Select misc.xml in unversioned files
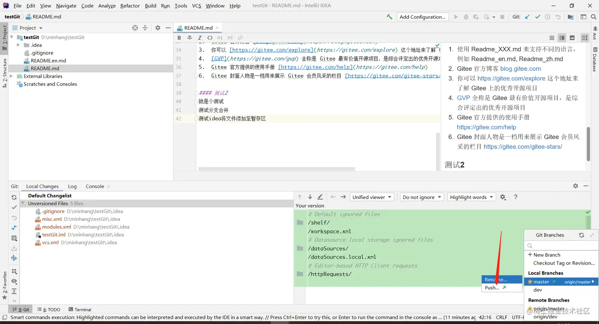The width and height of the screenshot is (599, 324). tap(52, 219)
